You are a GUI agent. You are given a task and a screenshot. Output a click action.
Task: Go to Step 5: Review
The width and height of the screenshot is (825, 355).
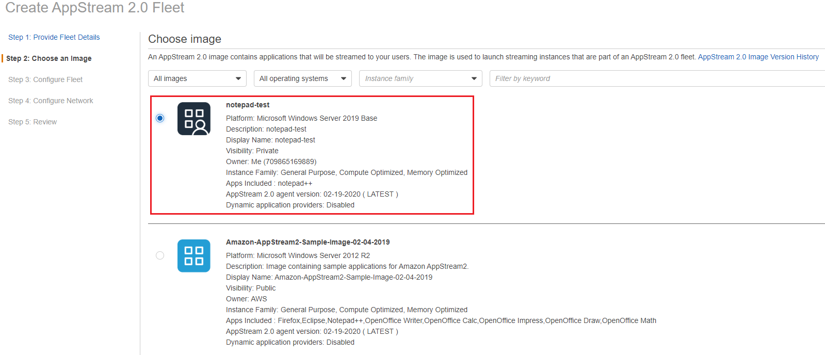coord(33,122)
